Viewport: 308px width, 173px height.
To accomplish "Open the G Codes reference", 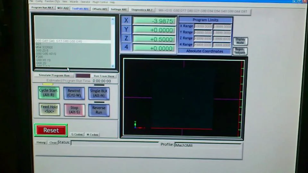I will 77,134.
